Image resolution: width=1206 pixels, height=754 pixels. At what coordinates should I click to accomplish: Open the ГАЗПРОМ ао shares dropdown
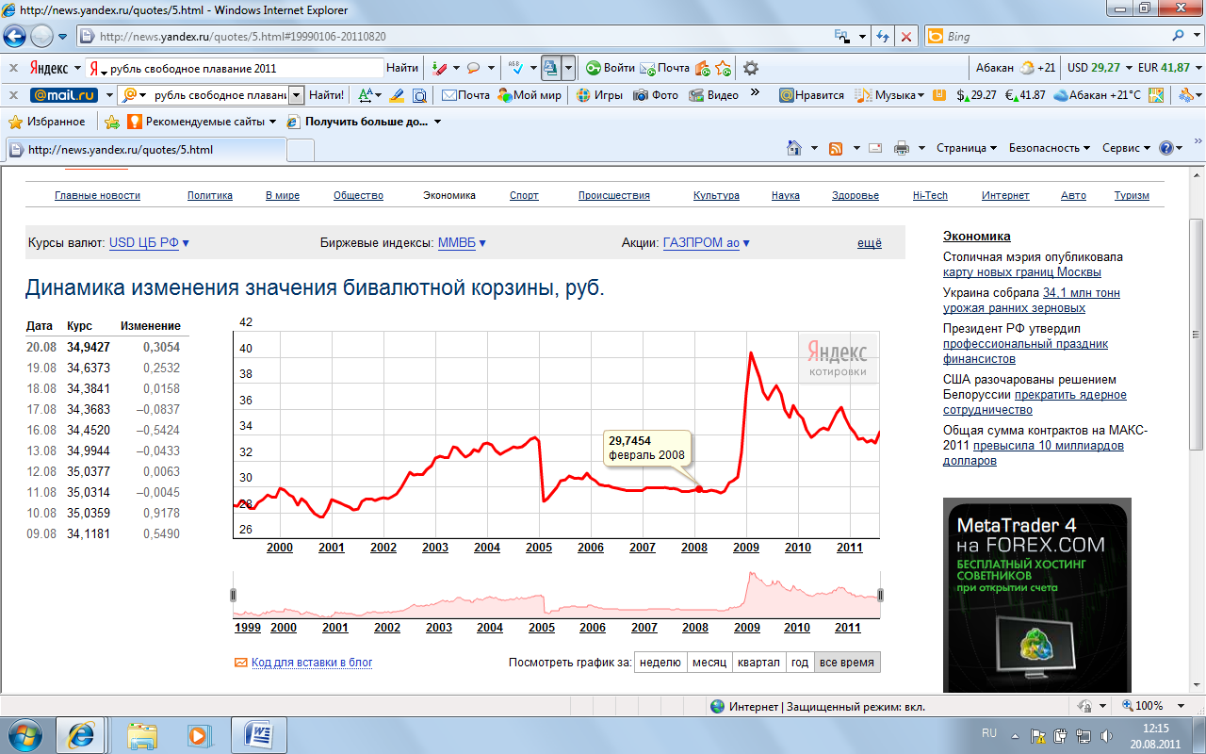pyautogui.click(x=707, y=243)
